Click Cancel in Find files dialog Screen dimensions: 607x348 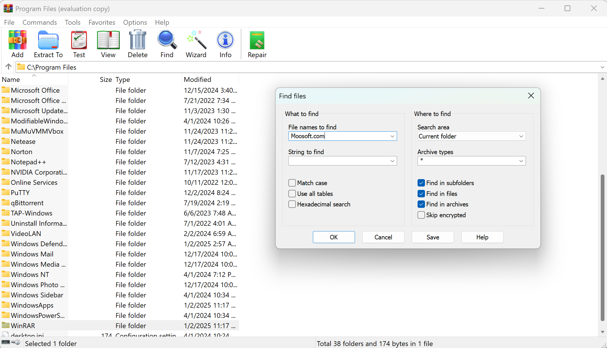383,237
